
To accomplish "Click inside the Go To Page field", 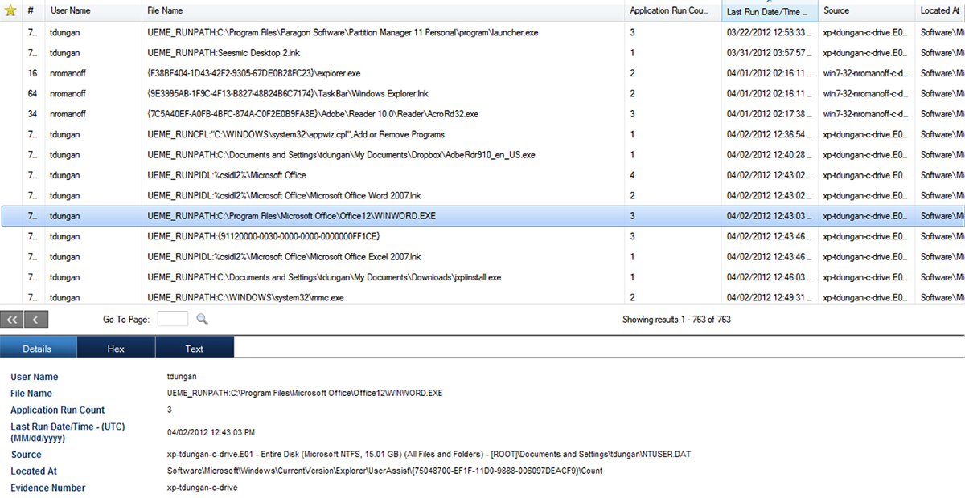I will click(x=172, y=319).
